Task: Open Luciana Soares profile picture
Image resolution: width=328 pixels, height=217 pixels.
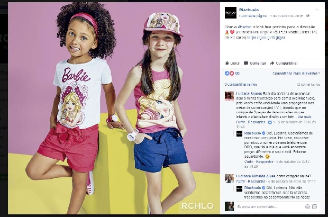Action: (x=229, y=96)
